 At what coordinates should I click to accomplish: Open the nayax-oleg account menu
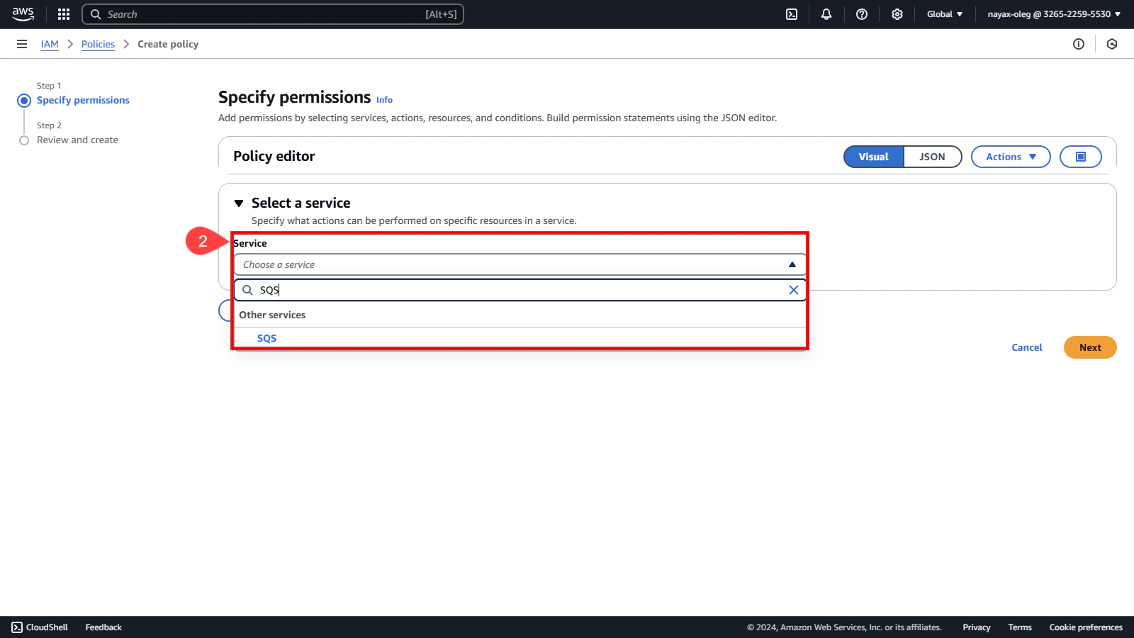(1054, 14)
